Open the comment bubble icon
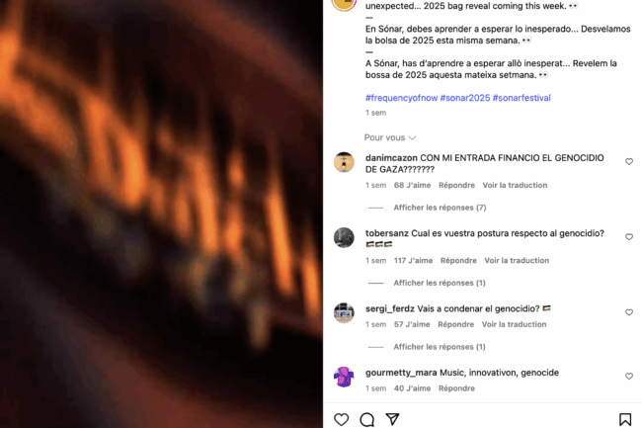642x428 pixels. pos(366,419)
